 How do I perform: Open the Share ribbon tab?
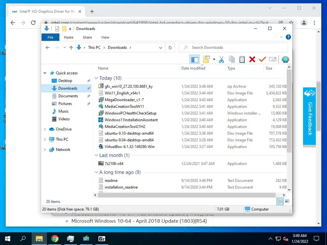(x=87, y=37)
